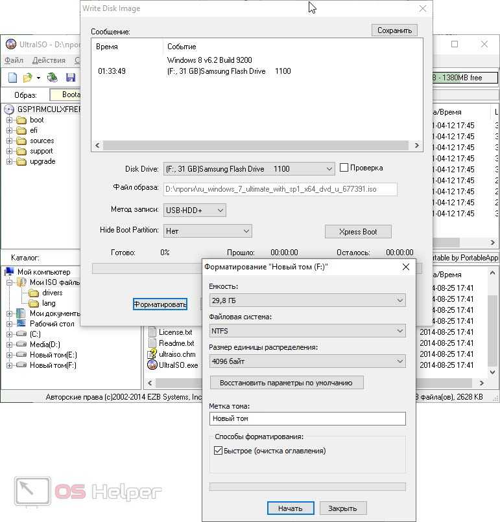Click the Начать button in format dialog
This screenshot has height=522, width=500.
point(291,508)
